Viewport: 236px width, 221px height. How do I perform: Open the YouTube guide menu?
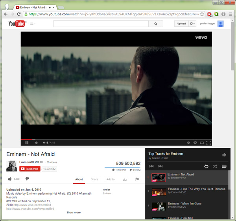[33, 24]
